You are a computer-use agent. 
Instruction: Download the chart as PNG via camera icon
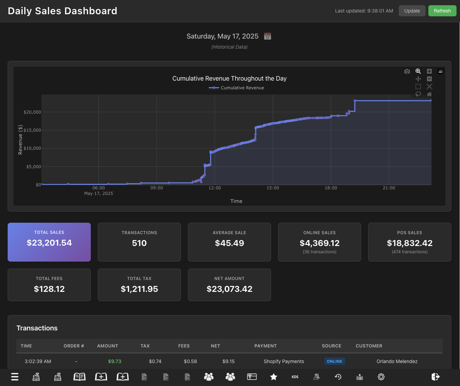[x=407, y=71]
